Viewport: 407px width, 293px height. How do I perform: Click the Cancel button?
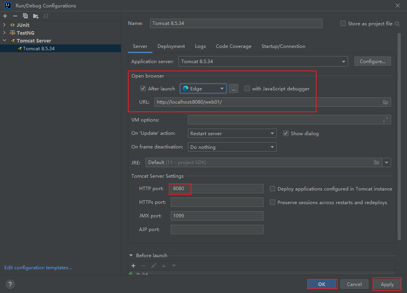[x=354, y=284]
